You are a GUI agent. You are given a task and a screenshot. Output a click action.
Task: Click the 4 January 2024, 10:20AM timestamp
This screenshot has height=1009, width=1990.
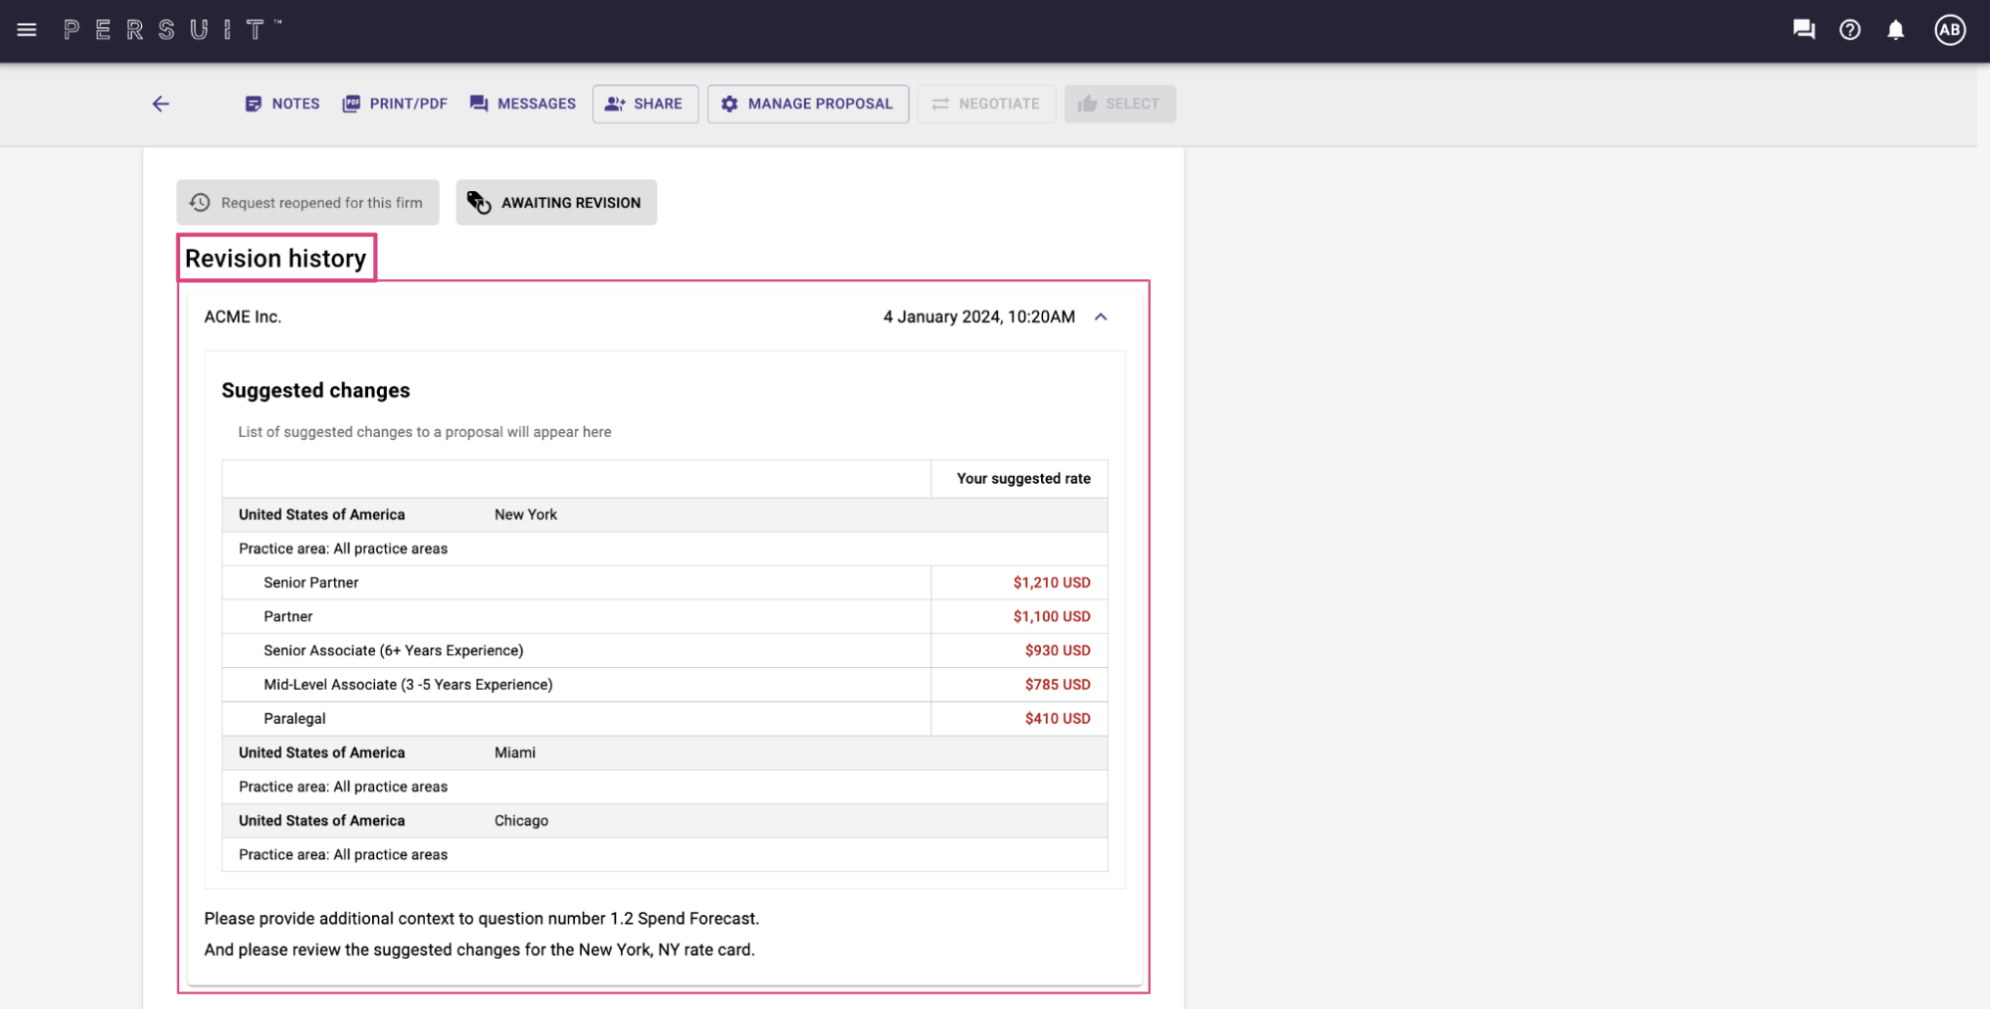[979, 317]
